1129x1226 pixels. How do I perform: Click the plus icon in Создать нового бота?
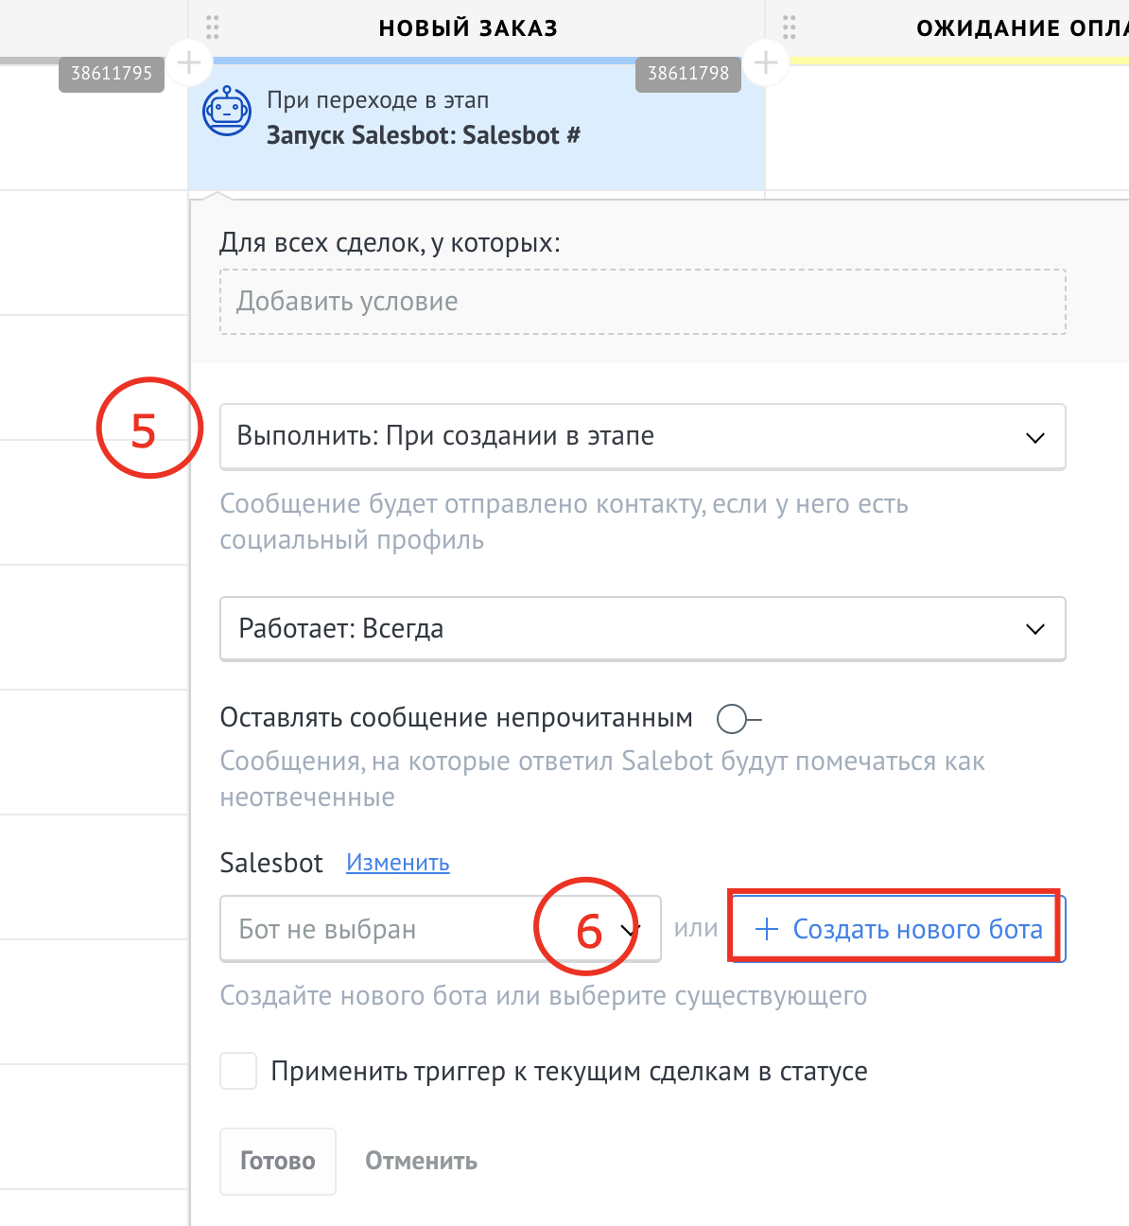pyautogui.click(x=767, y=929)
